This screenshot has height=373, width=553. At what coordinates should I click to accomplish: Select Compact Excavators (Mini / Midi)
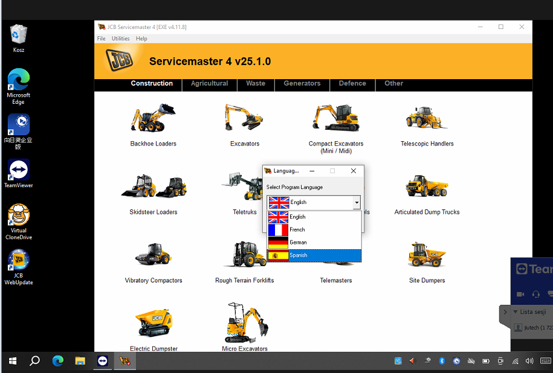[x=336, y=129]
